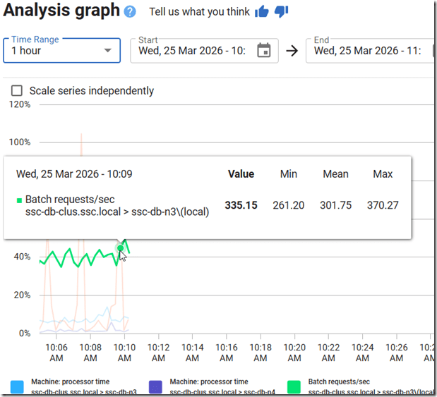Image resolution: width=437 pixels, height=397 pixels.
Task: Click the End date input field
Action: [x=367, y=51]
